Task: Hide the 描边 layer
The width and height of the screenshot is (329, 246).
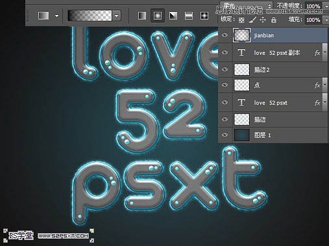Action: pos(225,119)
